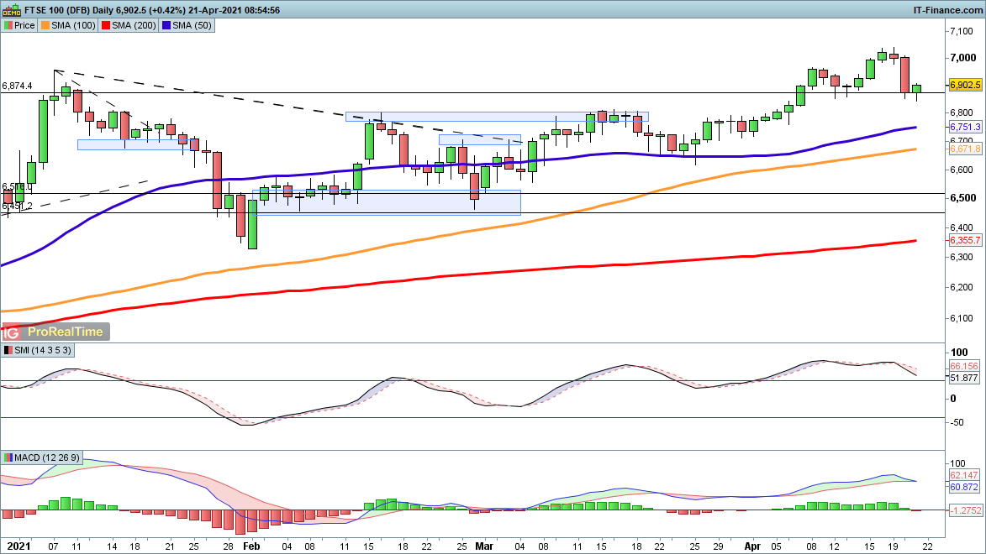Click the 66.156 SMI value tag
Image resolution: width=986 pixels, height=554 pixels.
[965, 367]
